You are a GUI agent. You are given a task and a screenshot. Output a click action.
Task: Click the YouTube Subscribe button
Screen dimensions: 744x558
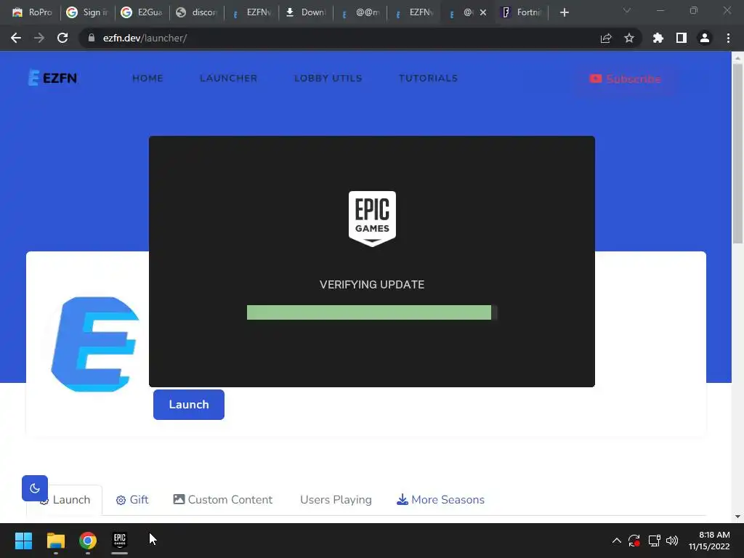tap(625, 78)
